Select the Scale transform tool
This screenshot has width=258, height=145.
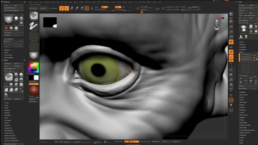click(77, 8)
